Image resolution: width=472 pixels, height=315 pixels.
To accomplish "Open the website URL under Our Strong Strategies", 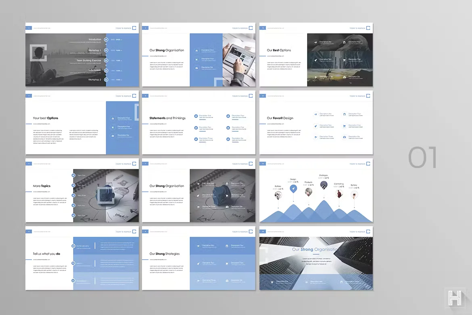I will 159,260.
